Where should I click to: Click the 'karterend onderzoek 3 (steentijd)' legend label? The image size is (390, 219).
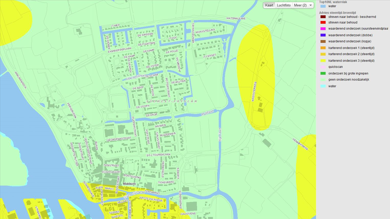(x=351, y=61)
